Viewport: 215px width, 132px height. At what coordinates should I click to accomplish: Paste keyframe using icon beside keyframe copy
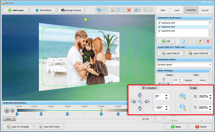coord(192,41)
